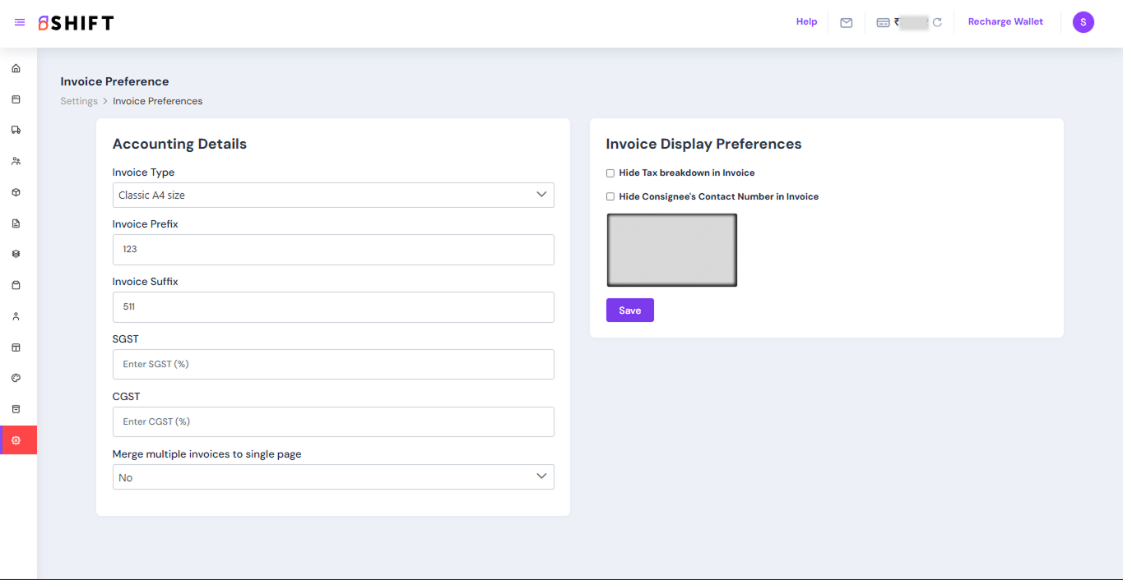Viewport: 1123px width, 580px height.
Task: Check Hide Consignee's Contact Number in Invoice
Action: tap(610, 197)
